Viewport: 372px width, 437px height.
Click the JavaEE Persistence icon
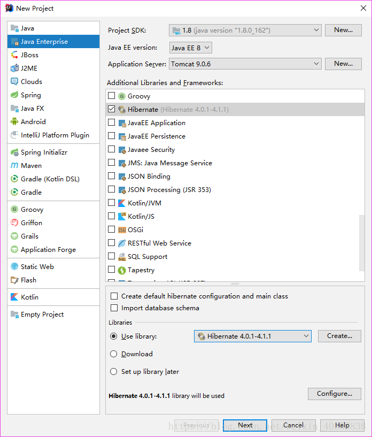[x=122, y=136]
